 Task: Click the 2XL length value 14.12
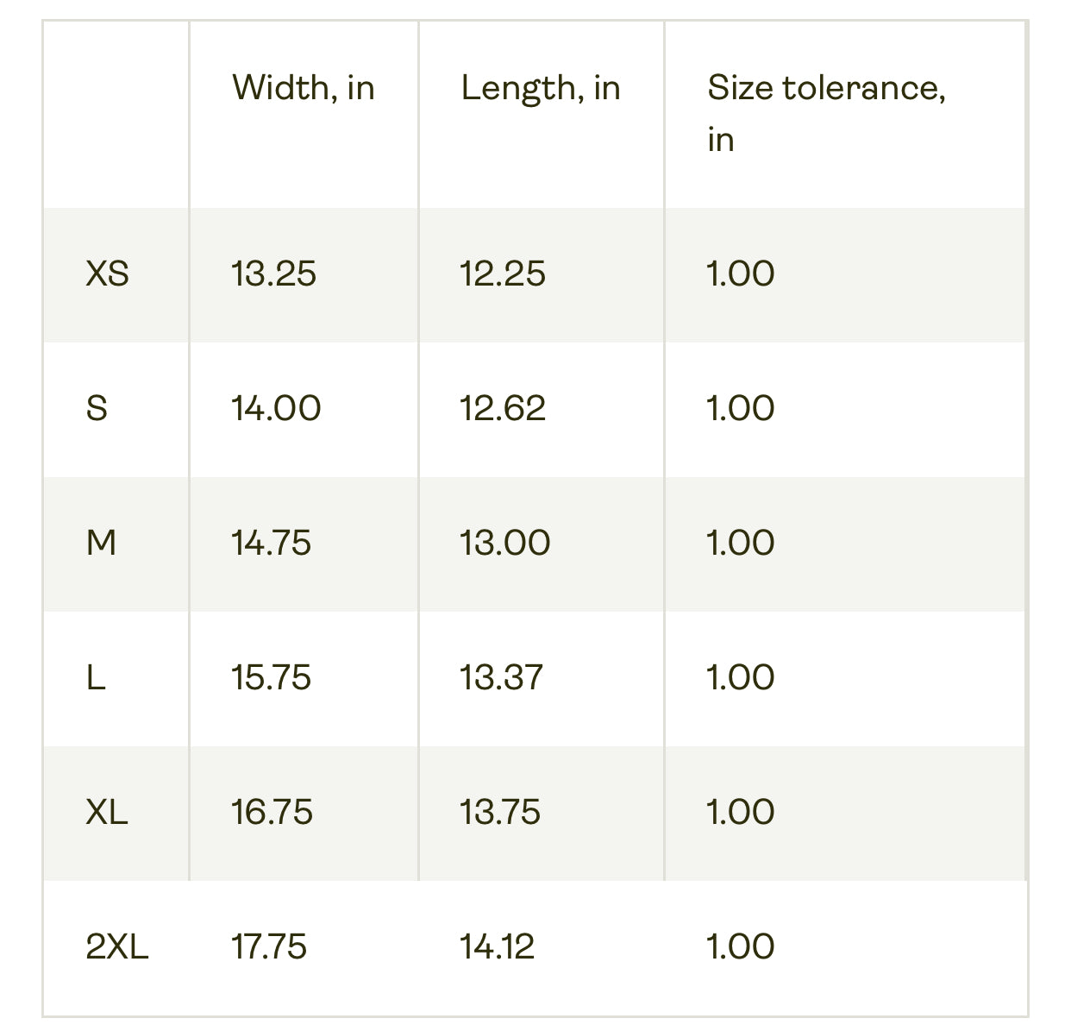[497, 946]
